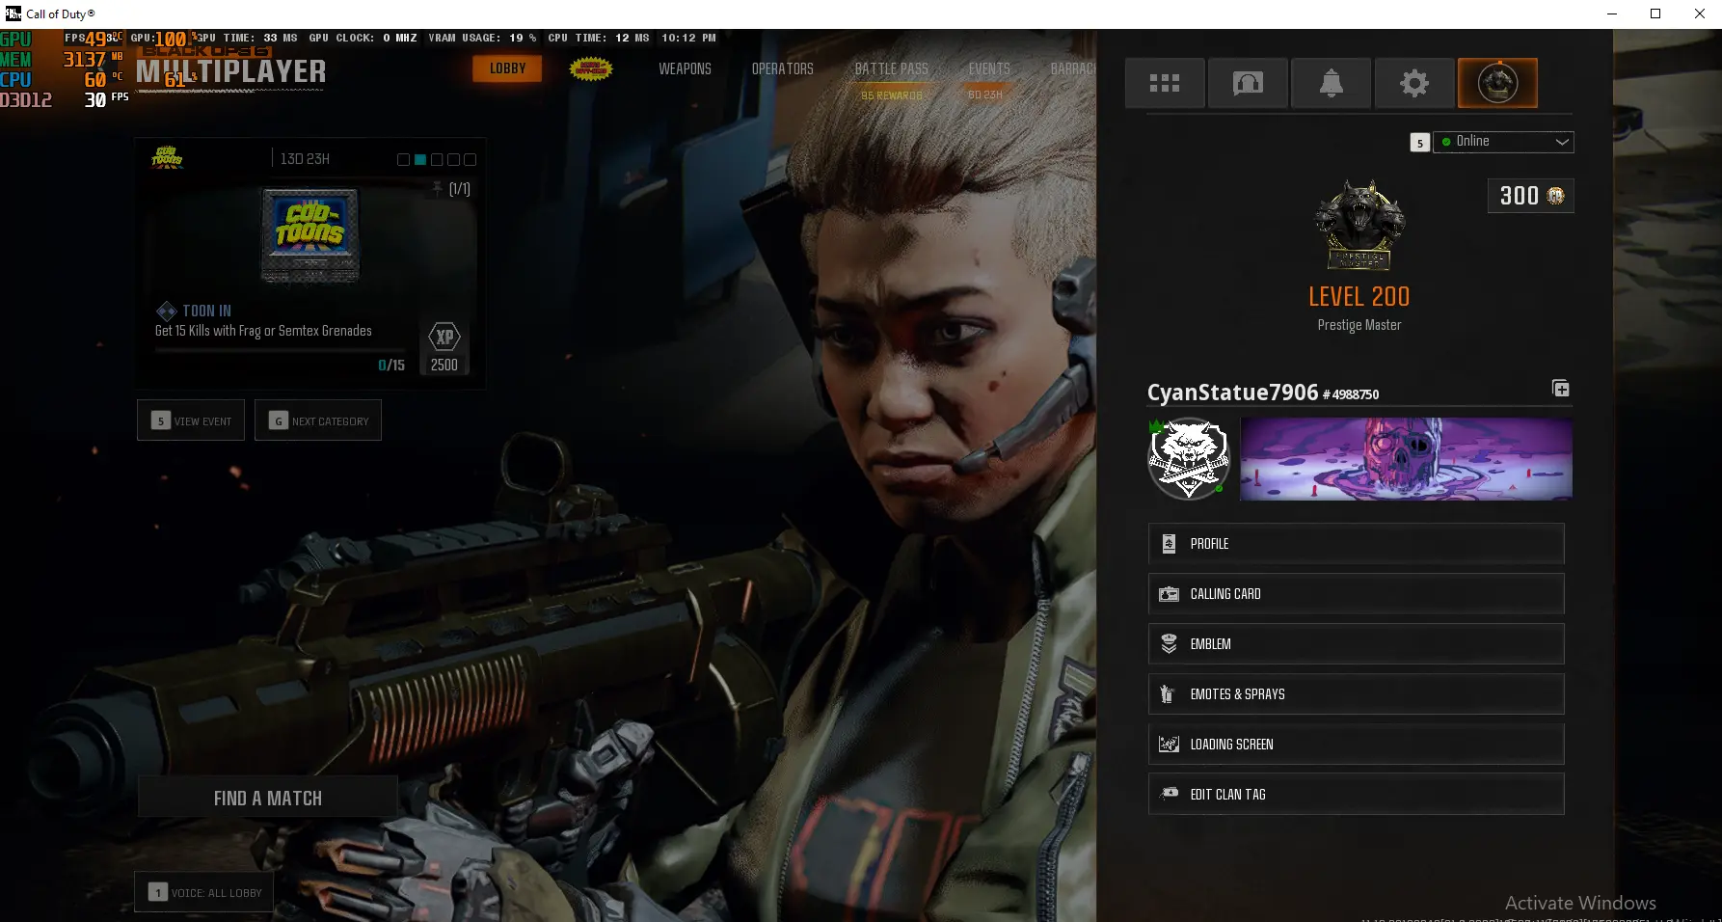The height and width of the screenshot is (922, 1722).
Task: Maximize the Call of Duty window
Action: (x=1655, y=14)
